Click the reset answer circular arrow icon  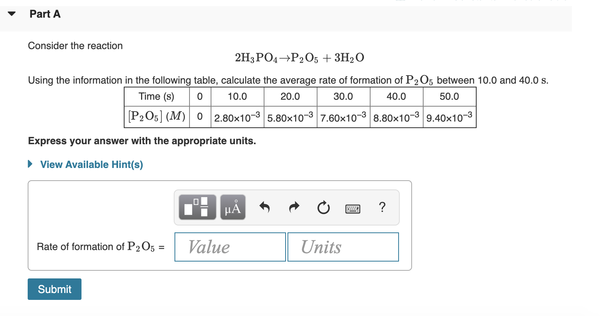(323, 207)
